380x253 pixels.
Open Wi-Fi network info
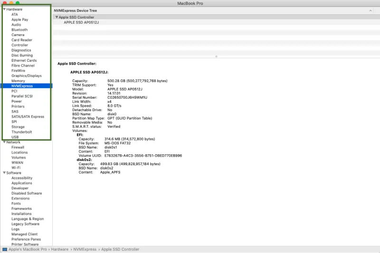tap(16, 168)
